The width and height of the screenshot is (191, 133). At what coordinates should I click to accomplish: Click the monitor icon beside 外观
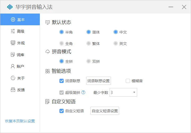point(13,43)
